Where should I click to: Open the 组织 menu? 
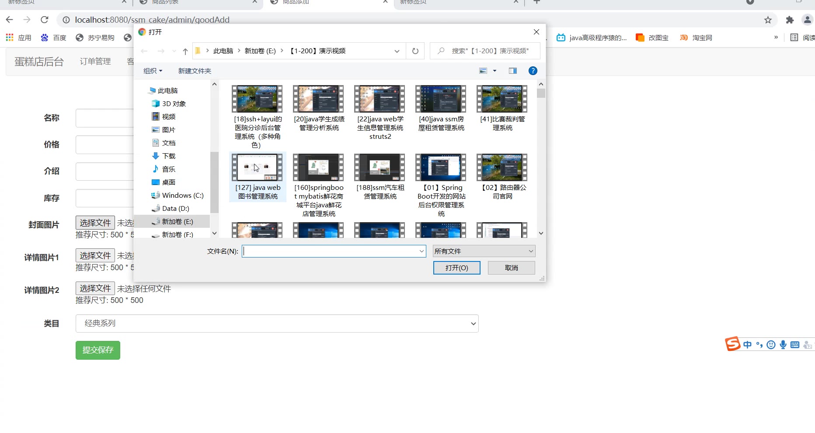(x=153, y=71)
